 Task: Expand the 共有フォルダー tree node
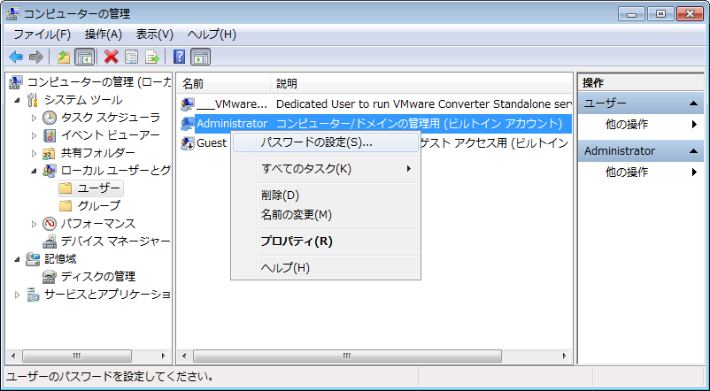tap(34, 153)
